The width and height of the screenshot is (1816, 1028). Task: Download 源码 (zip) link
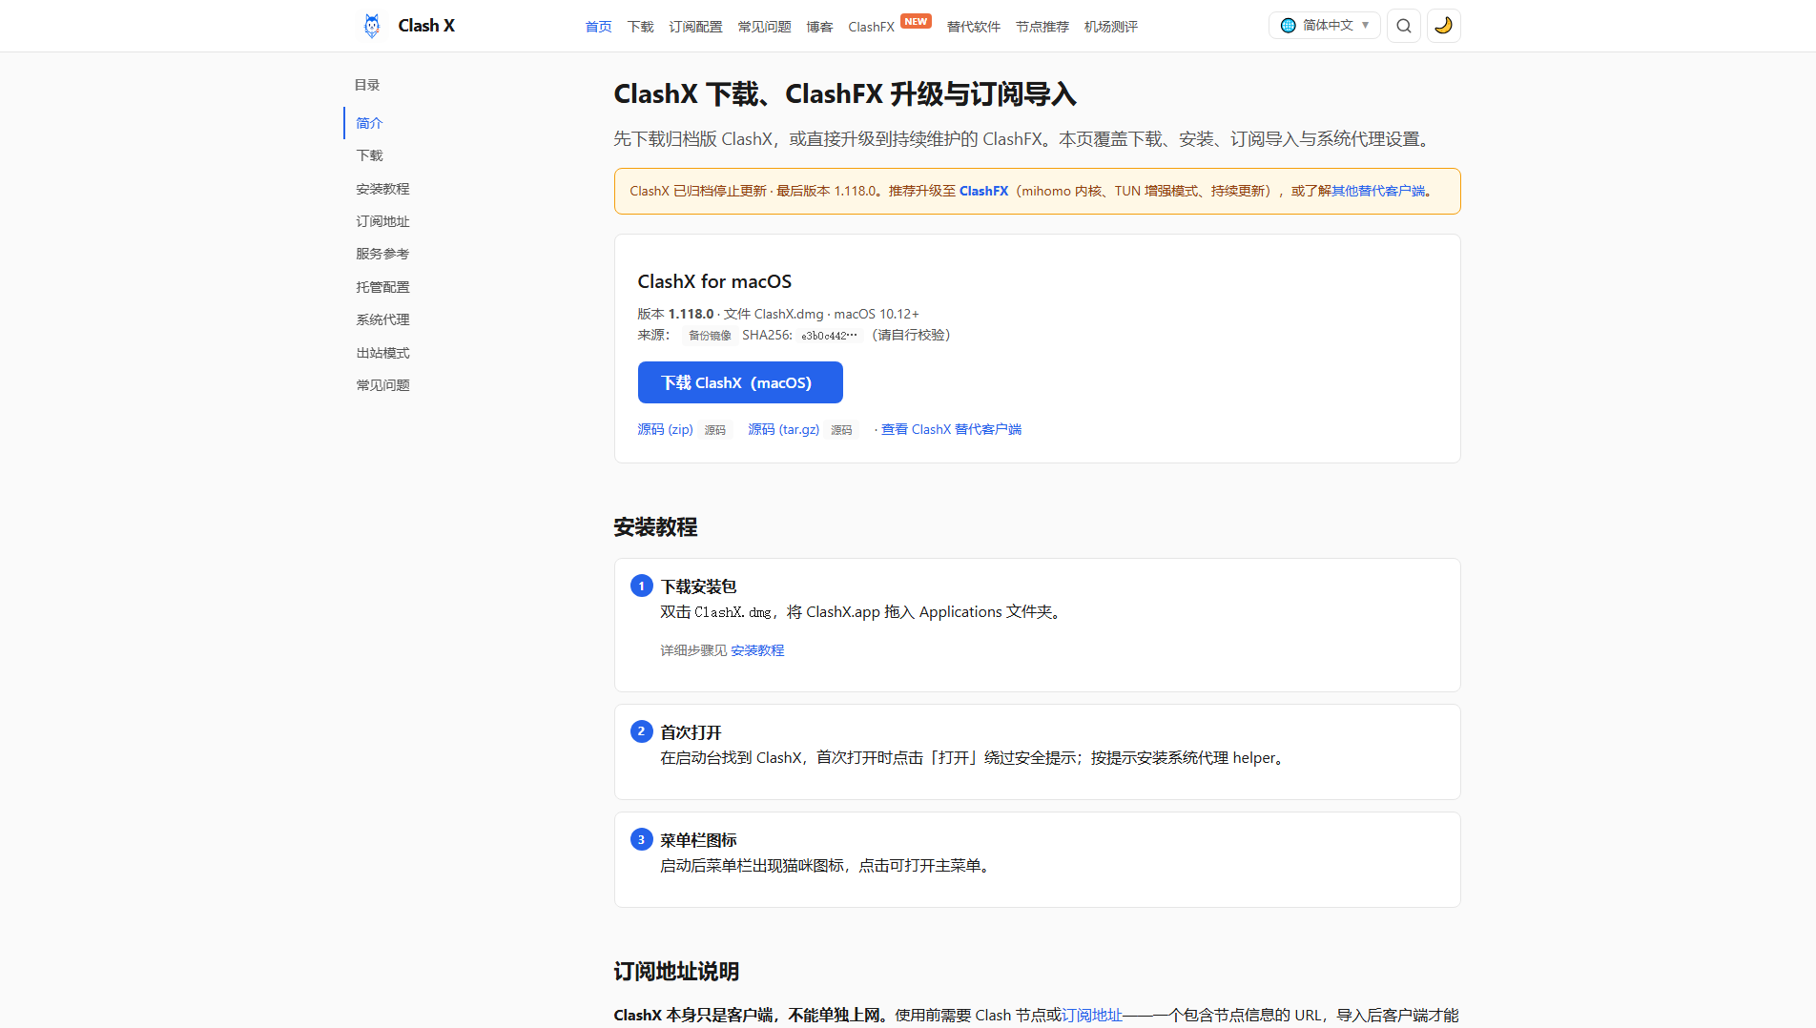[x=665, y=429]
